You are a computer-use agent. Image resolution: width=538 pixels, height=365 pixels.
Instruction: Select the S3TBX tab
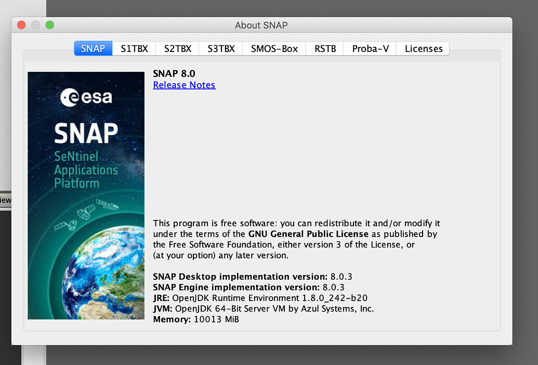click(221, 48)
